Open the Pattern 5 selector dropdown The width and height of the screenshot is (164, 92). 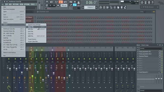click(90, 7)
